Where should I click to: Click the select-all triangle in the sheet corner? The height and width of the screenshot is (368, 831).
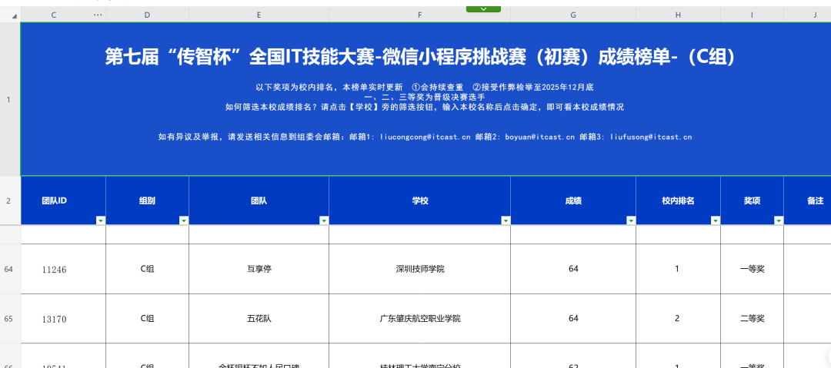tap(13, 16)
